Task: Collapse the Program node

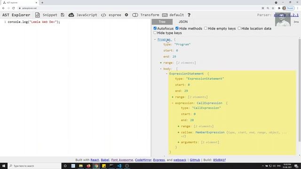Action: pyautogui.click(x=155, y=39)
